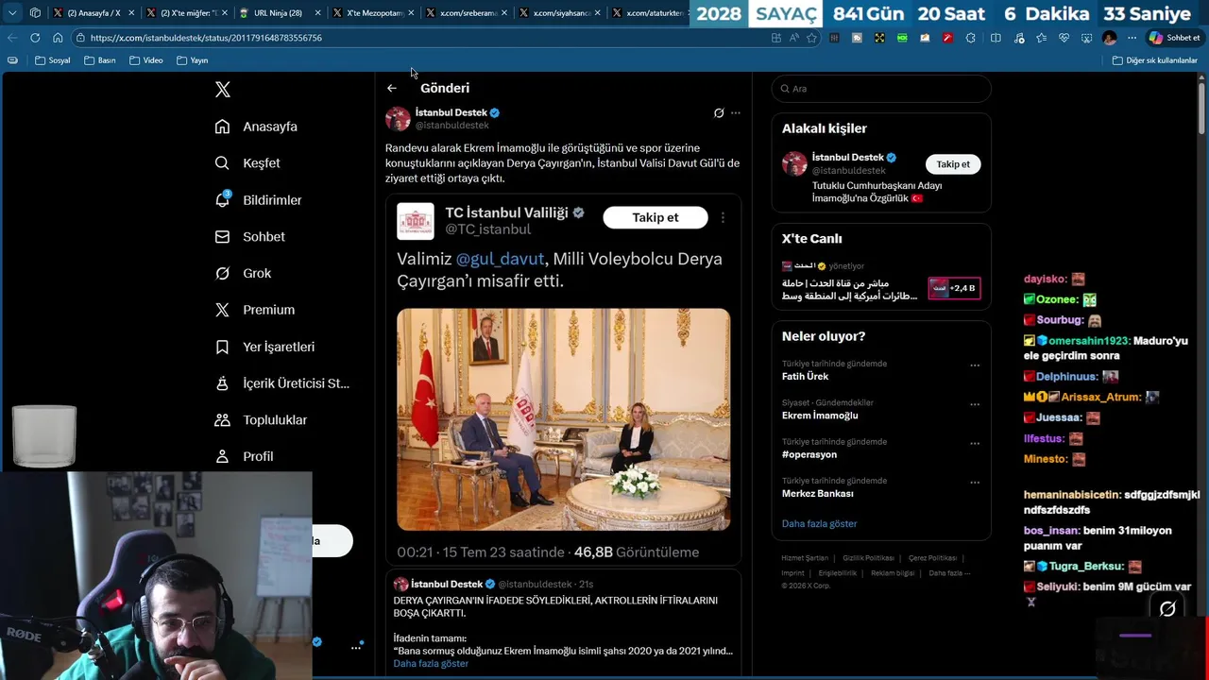This screenshot has height=680, width=1209.
Task: Open options for Merkez Bankası trend
Action: click(x=975, y=483)
